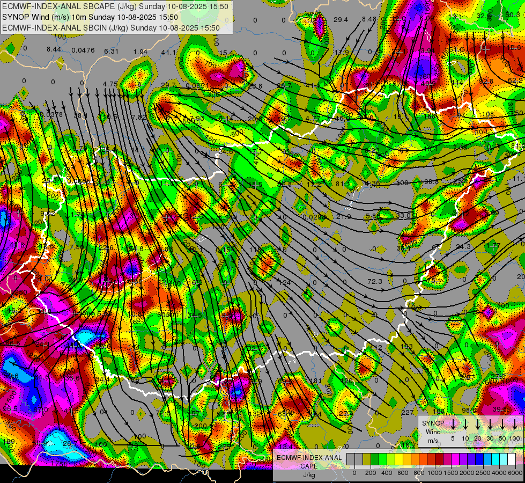Click the SBCIN title line in header
Image resolution: width=525 pixels, height=483 pixels.
pyautogui.click(x=111, y=28)
